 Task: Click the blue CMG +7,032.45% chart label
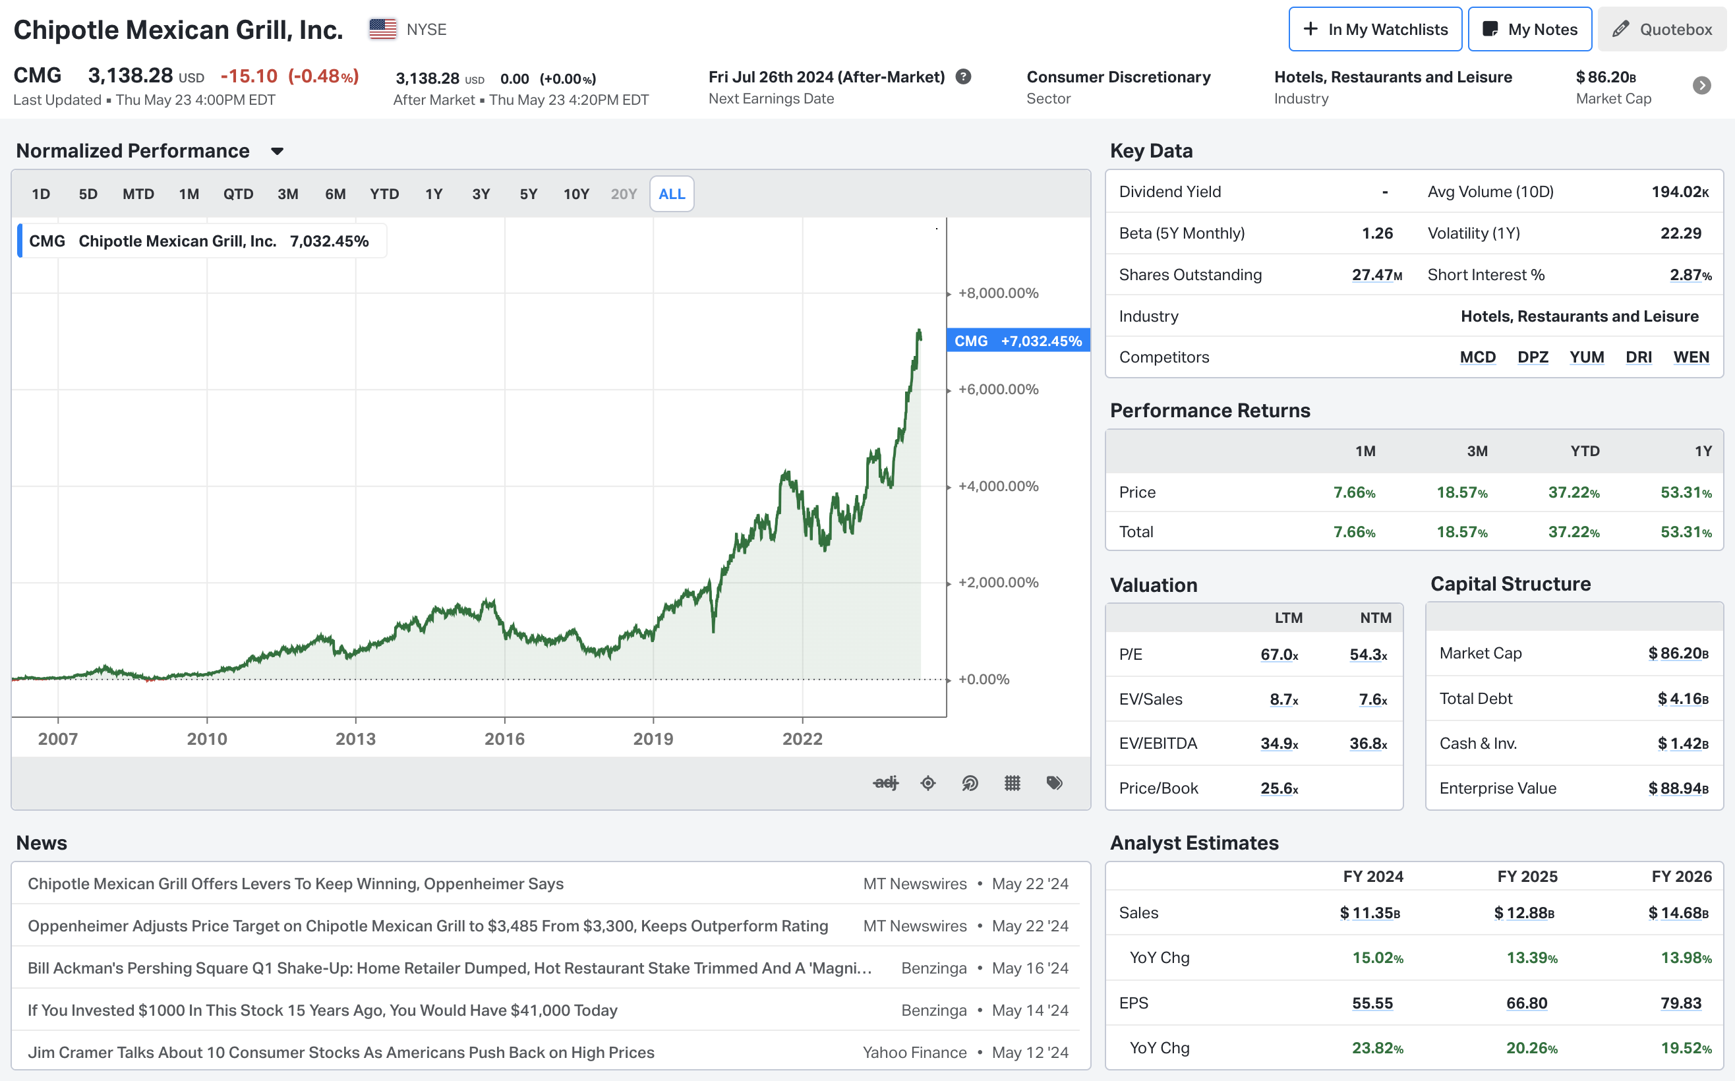[1017, 341]
